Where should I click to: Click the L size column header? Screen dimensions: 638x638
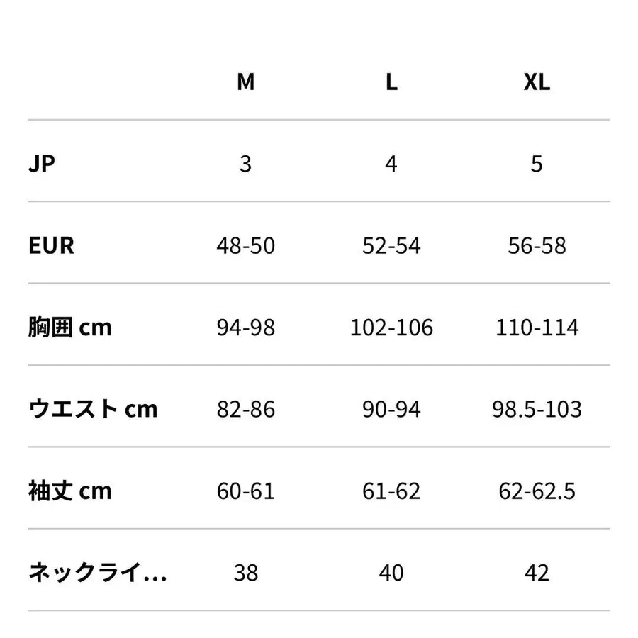[391, 82]
